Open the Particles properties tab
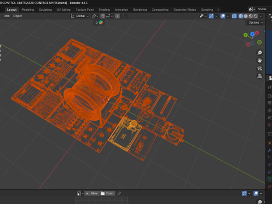The width and height of the screenshot is (272, 204). tap(270, 158)
